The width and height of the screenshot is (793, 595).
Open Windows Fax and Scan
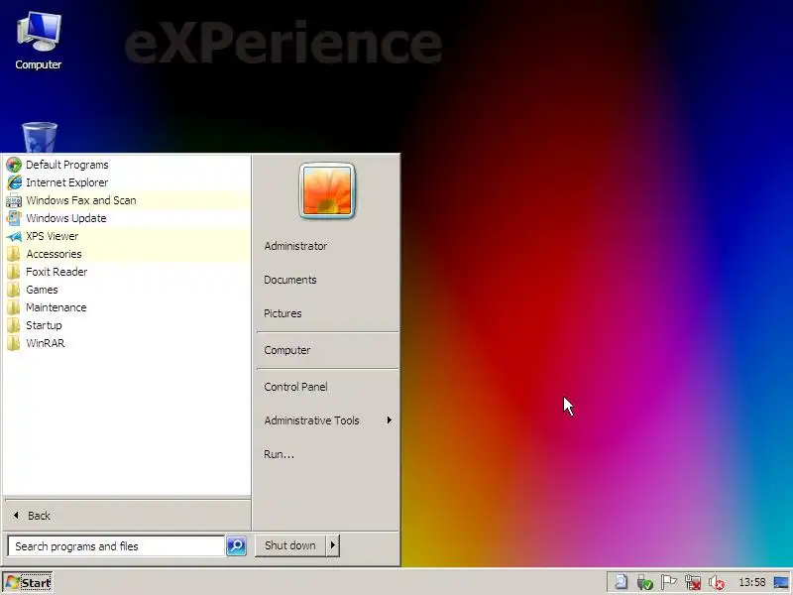coord(127,200)
